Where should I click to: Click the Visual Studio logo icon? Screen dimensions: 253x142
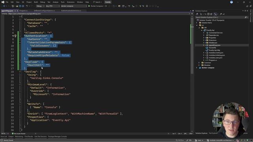(3, 2)
